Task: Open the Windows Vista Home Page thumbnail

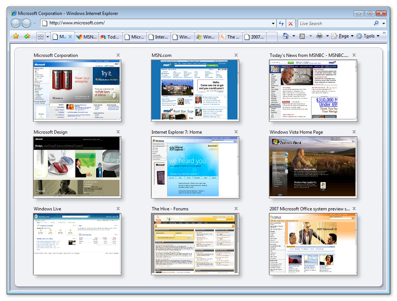Action: (x=313, y=167)
